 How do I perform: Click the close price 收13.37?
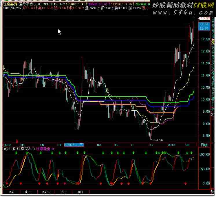(x=76, y=8)
